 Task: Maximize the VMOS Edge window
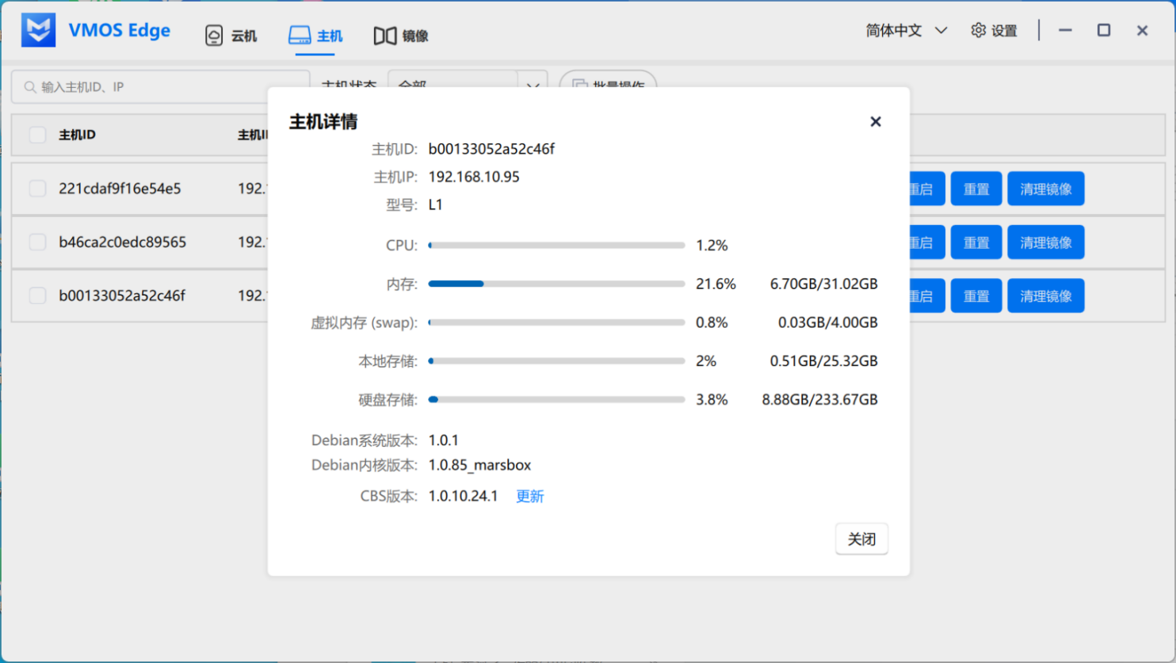coord(1103,30)
